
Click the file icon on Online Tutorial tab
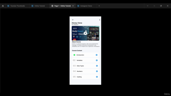point(32,6)
